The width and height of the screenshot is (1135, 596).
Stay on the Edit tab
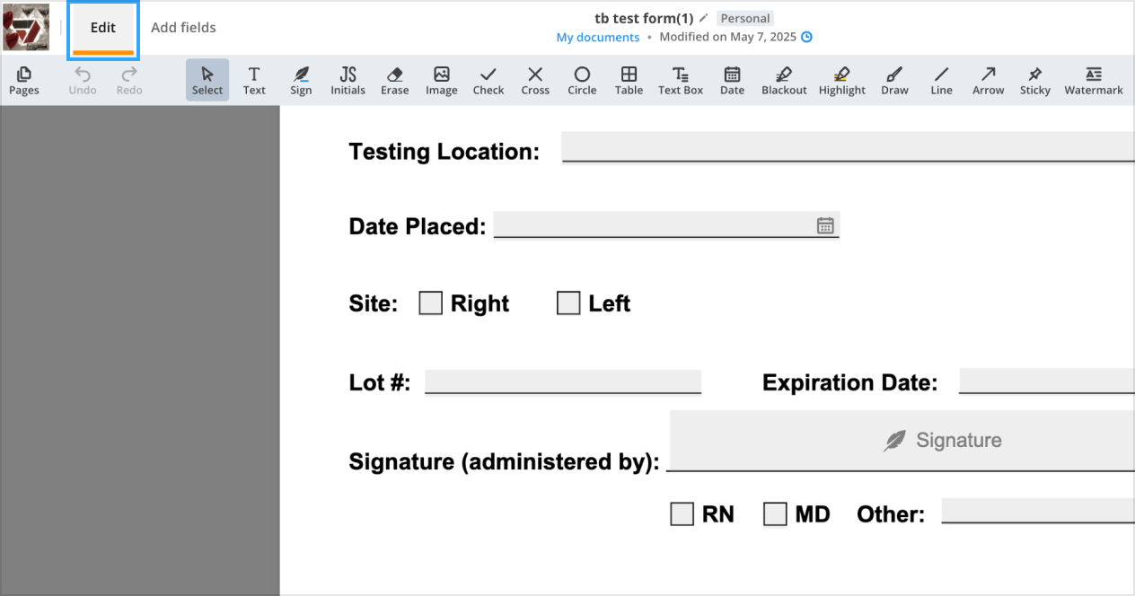pos(101,27)
